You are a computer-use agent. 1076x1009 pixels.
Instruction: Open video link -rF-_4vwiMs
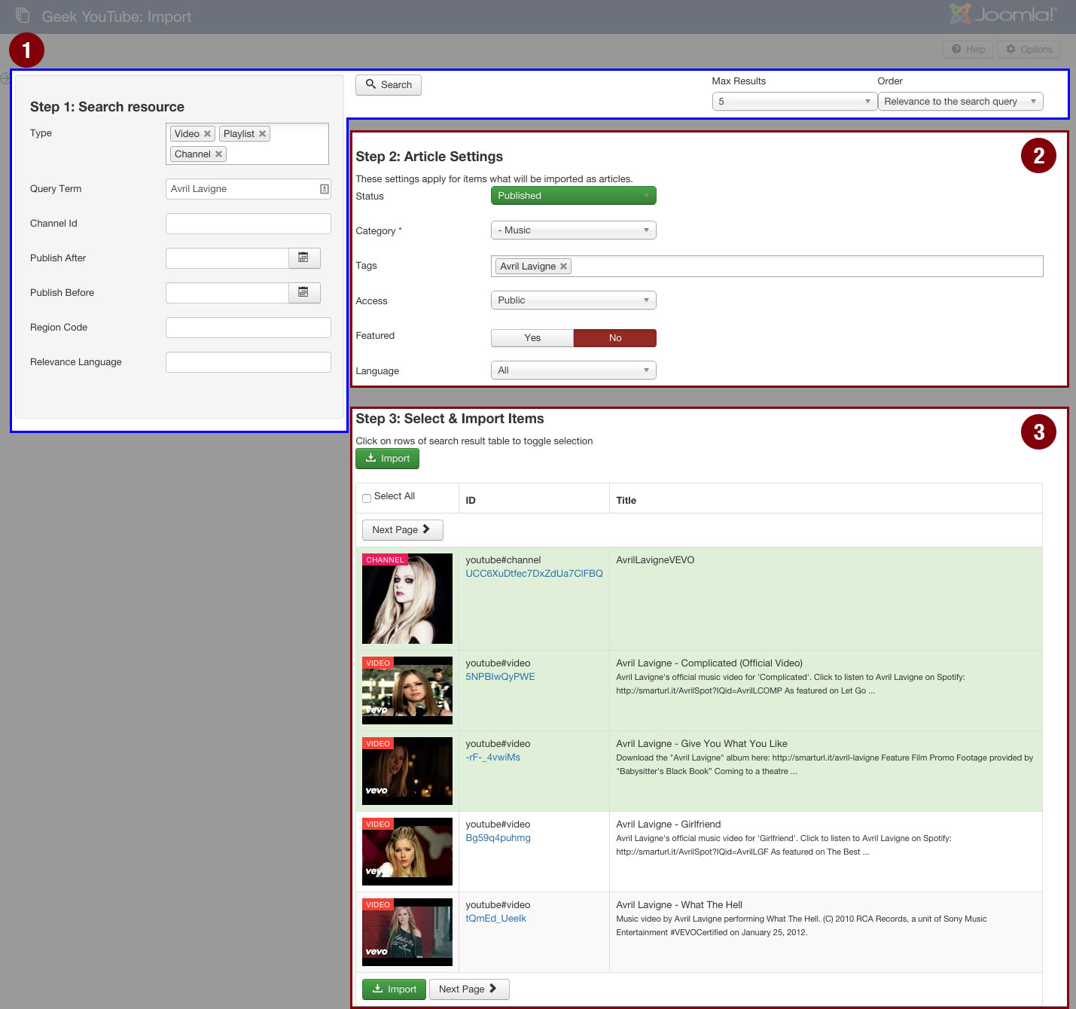click(492, 758)
